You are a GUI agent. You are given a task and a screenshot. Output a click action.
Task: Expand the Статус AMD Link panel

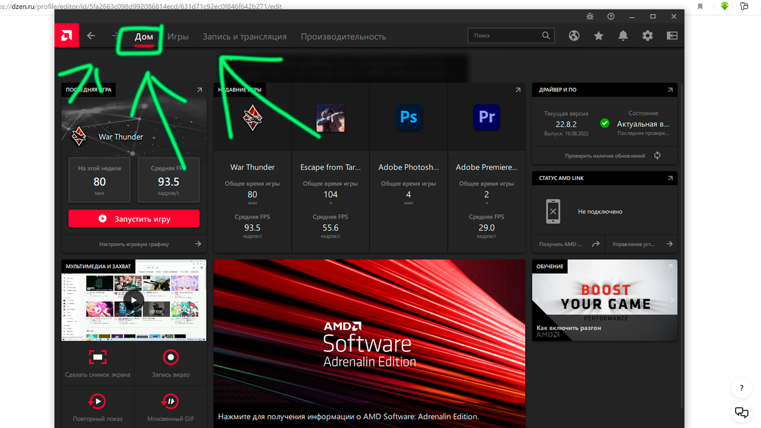[670, 178]
